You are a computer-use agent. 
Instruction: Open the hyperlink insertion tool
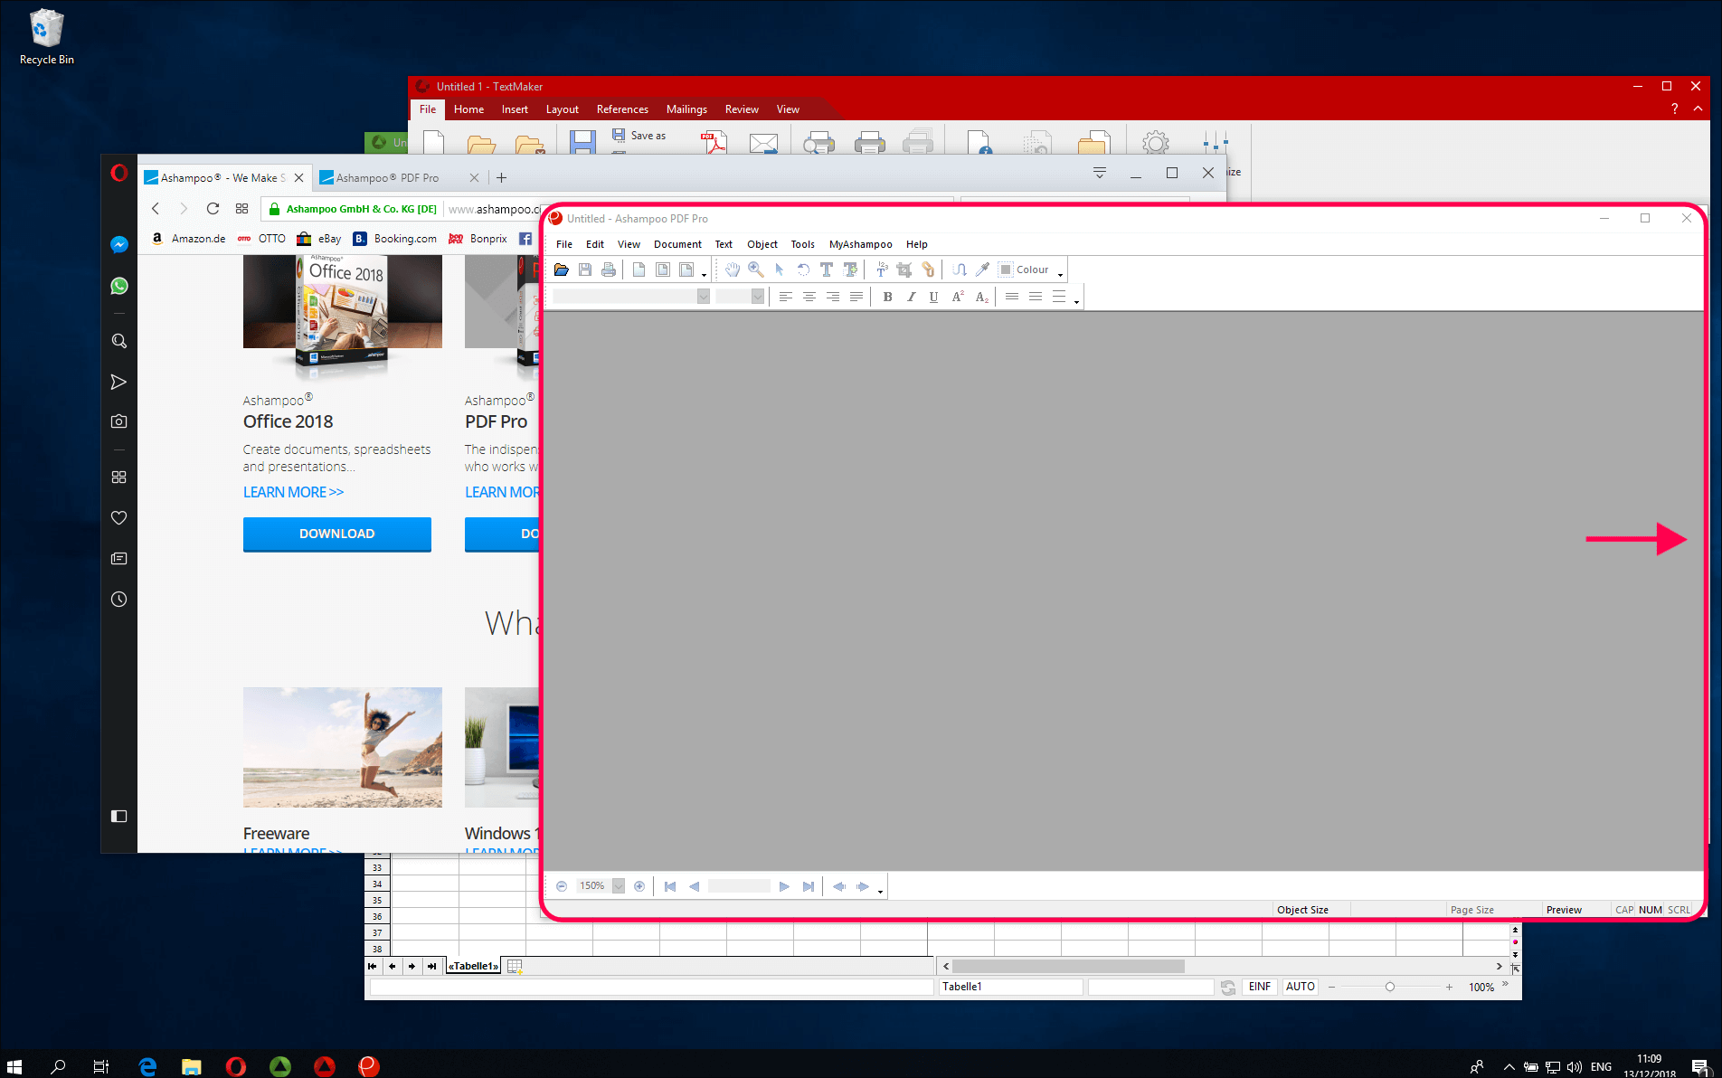(x=927, y=269)
